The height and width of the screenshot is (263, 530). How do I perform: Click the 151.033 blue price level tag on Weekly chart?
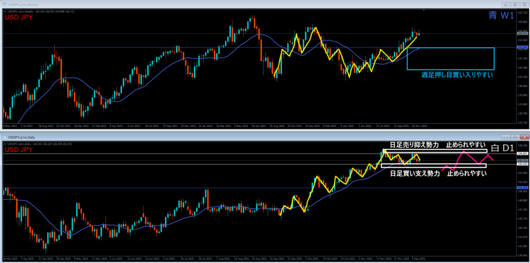(522, 48)
